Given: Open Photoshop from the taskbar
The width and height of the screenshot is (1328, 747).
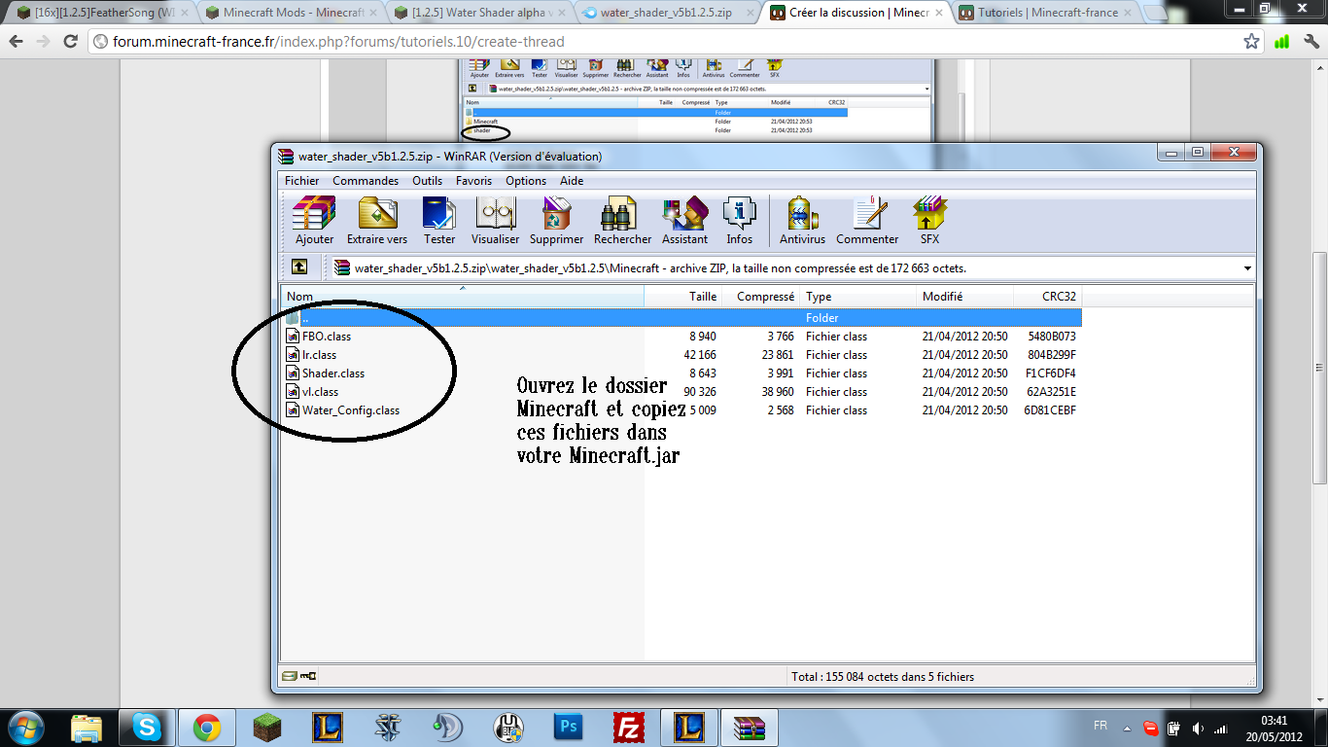Looking at the screenshot, I should [568, 728].
